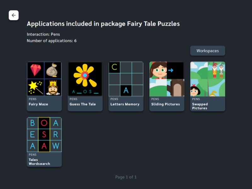Click the king with crown icon

click(53, 88)
